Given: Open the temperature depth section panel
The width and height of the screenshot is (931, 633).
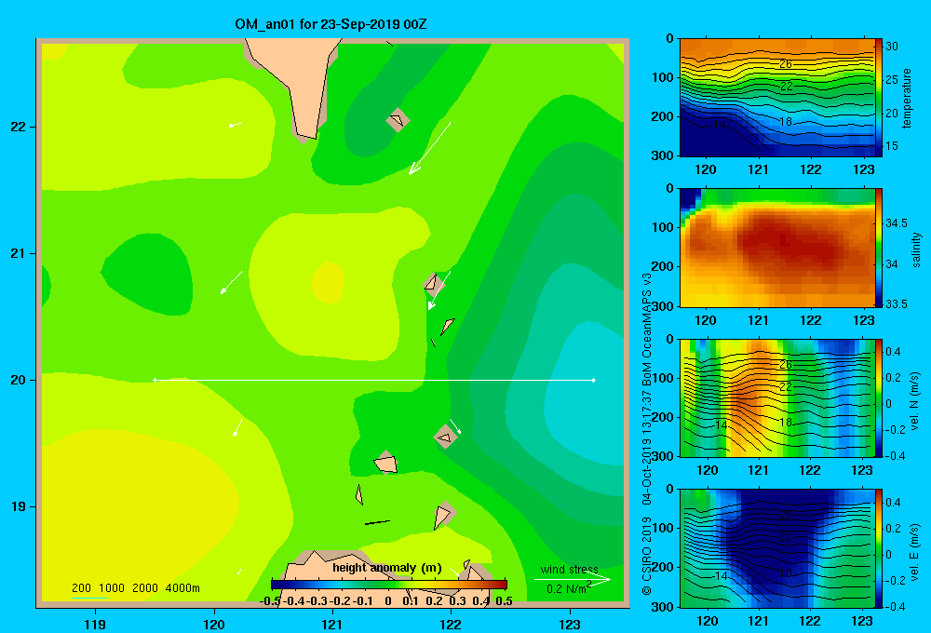Looking at the screenshot, I should pyautogui.click(x=776, y=98).
